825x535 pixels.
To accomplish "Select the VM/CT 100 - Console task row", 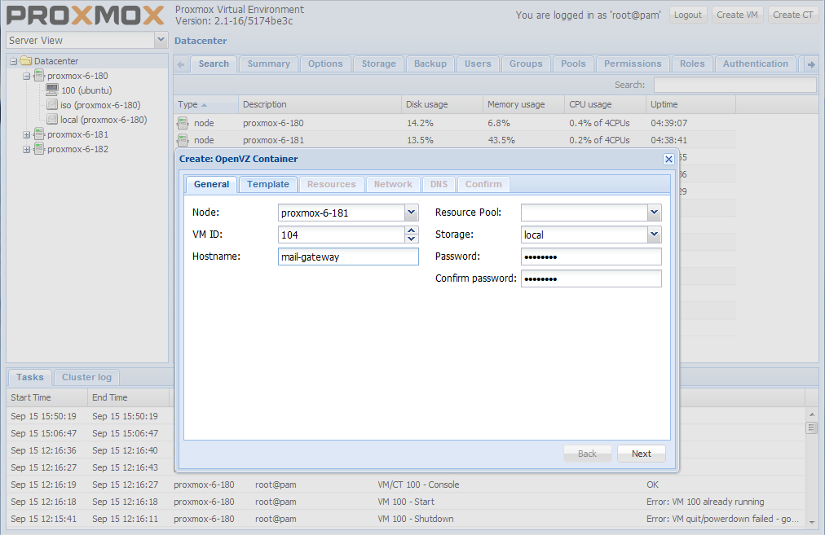I will (405, 485).
